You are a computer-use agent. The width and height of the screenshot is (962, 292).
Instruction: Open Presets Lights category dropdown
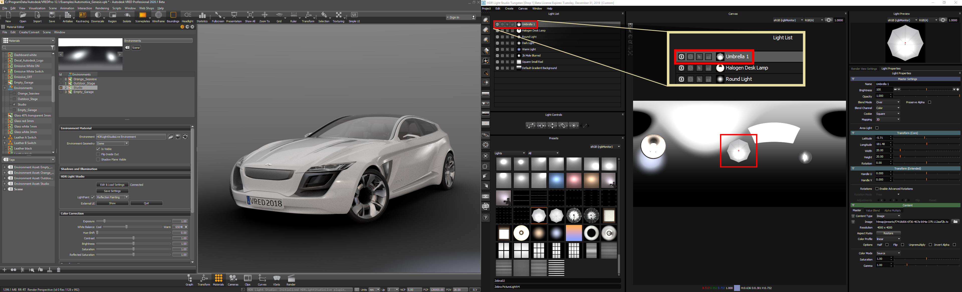tap(510, 153)
